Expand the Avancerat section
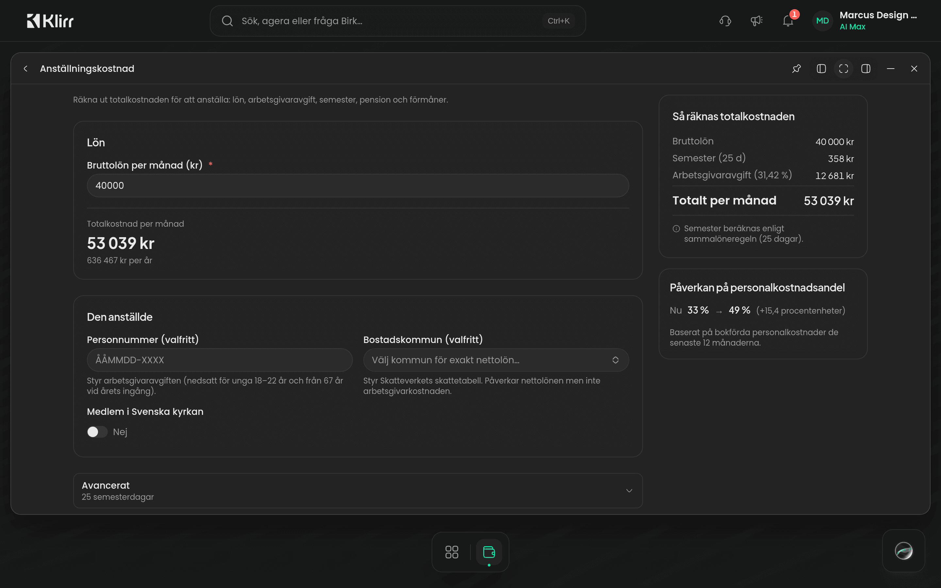The height and width of the screenshot is (588, 941). 358,491
